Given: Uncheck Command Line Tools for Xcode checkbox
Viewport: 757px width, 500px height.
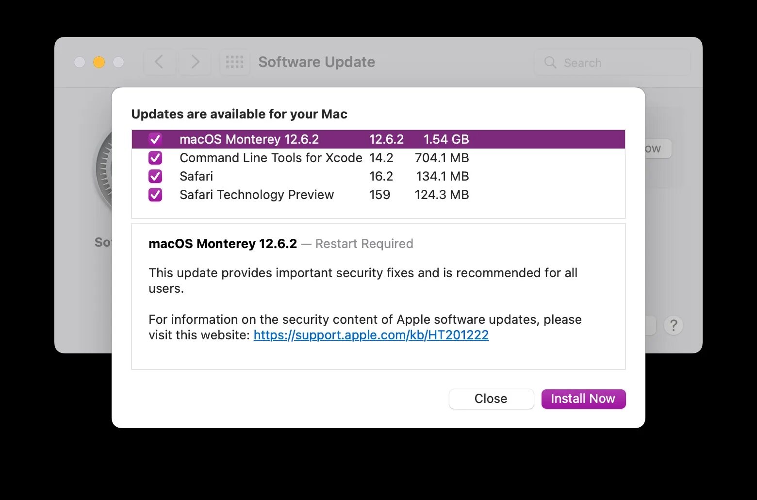Looking at the screenshot, I should (155, 158).
